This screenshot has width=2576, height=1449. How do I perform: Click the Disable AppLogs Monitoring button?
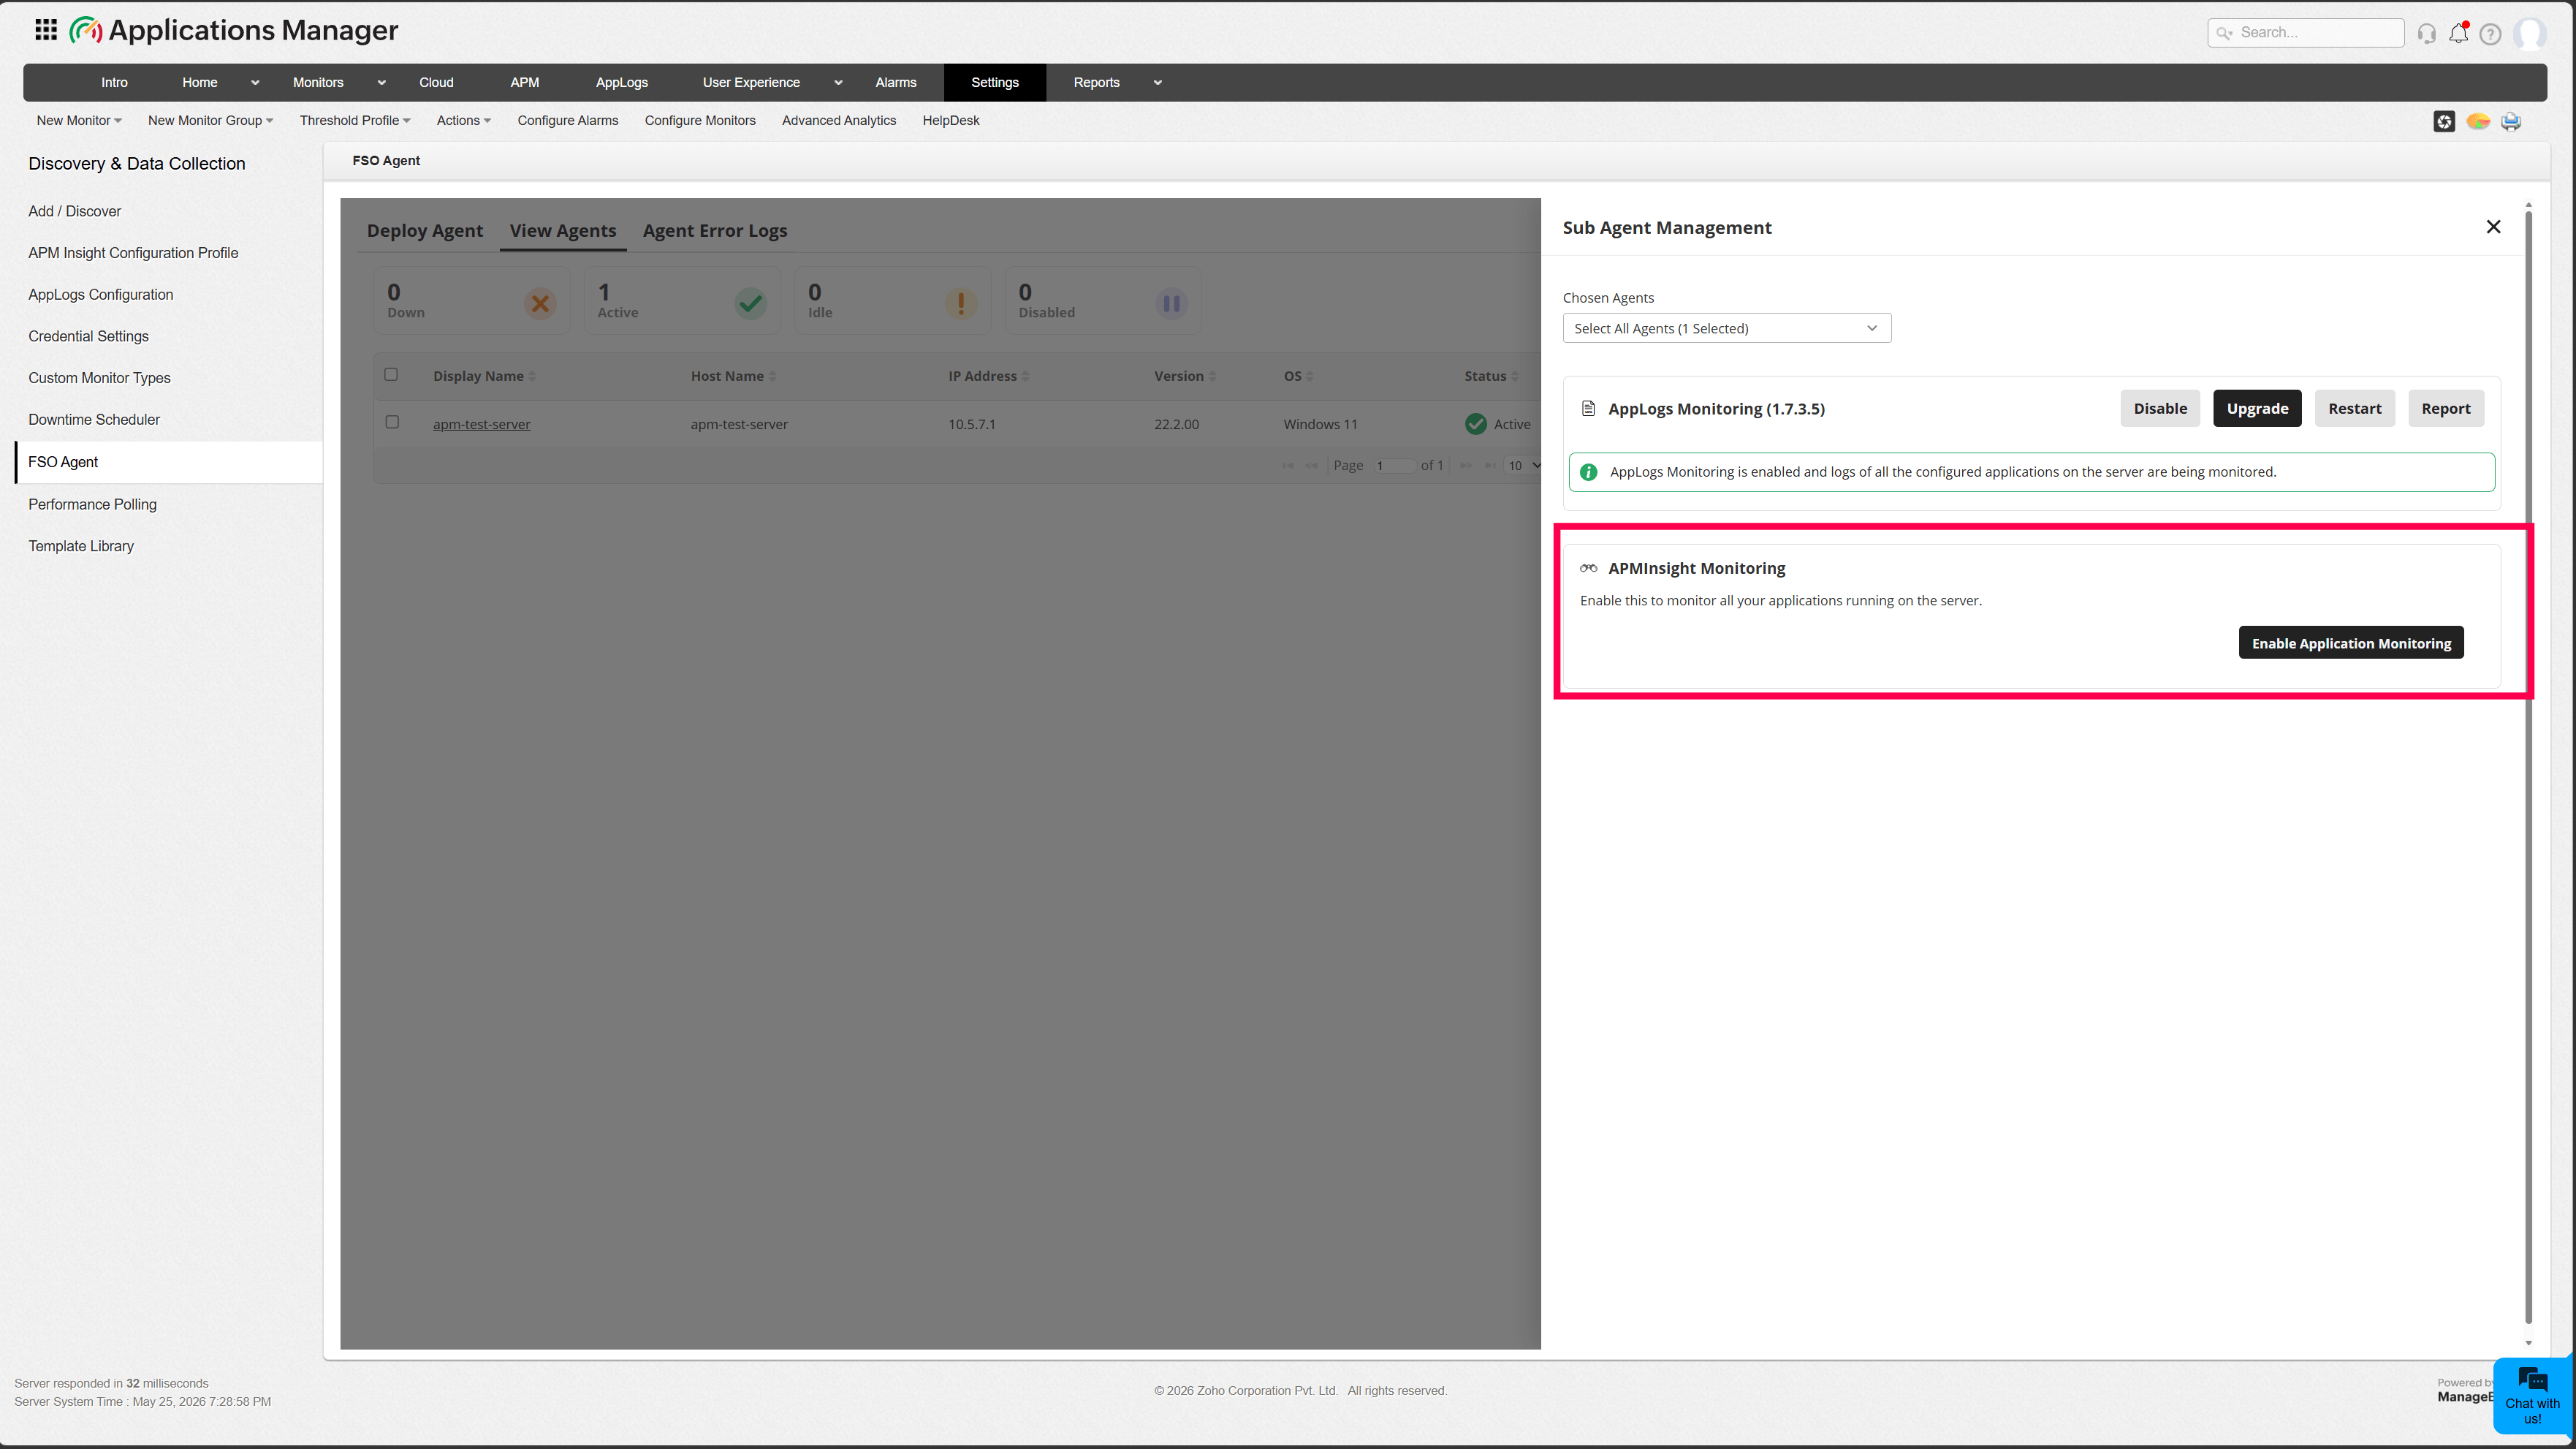click(x=2160, y=408)
